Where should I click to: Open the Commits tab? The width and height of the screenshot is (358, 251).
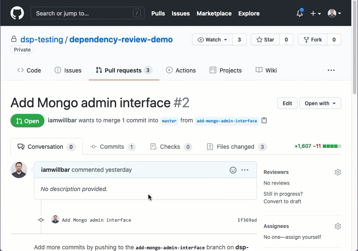pos(112,147)
